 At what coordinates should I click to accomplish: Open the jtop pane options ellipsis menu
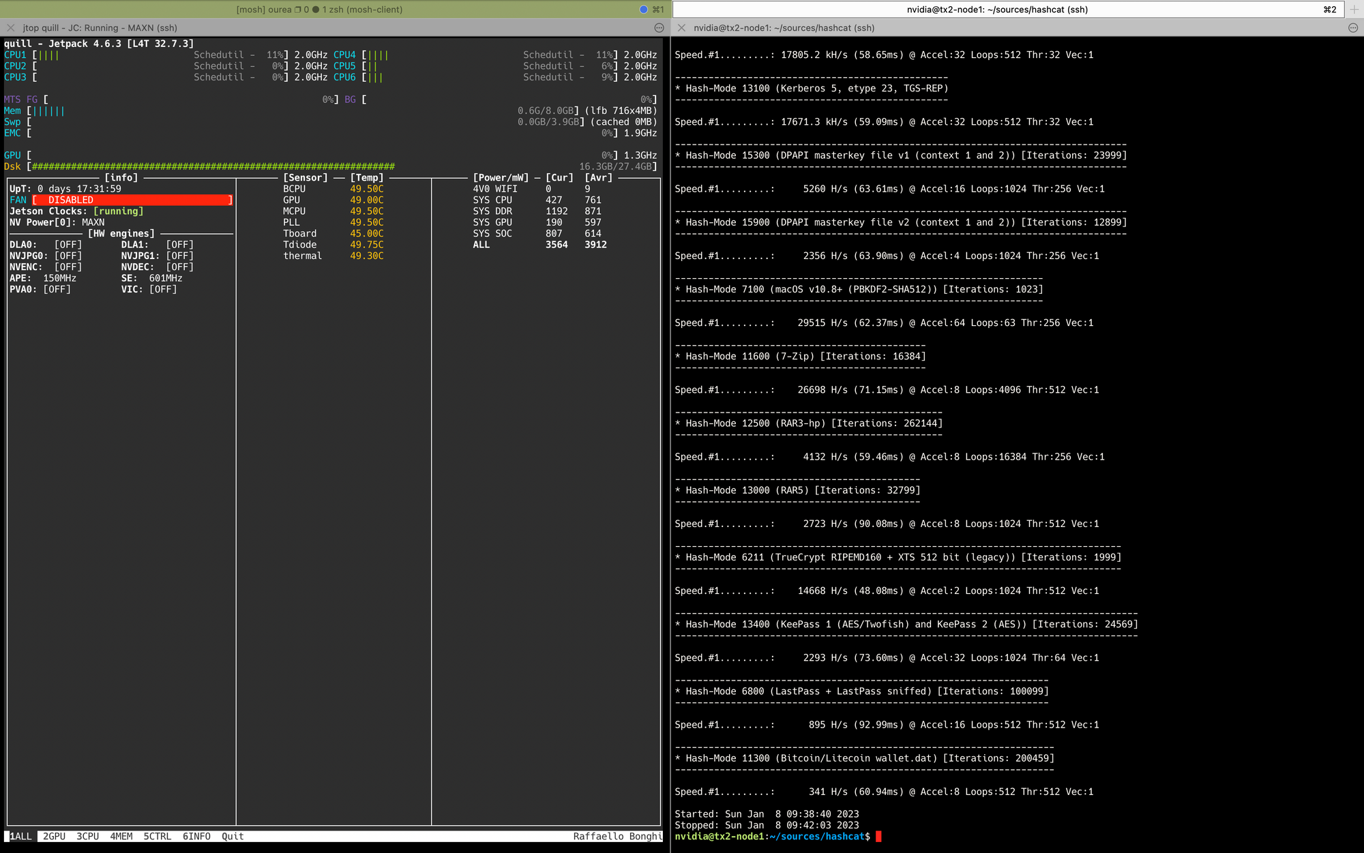[659, 28]
